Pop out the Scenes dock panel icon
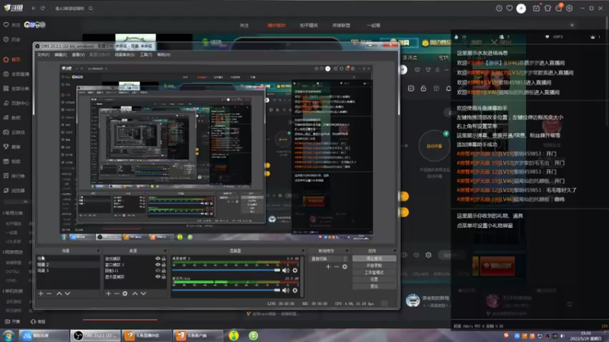The height and width of the screenshot is (342, 609). 98,251
